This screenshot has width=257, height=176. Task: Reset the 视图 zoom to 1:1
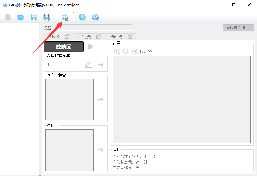135,51
